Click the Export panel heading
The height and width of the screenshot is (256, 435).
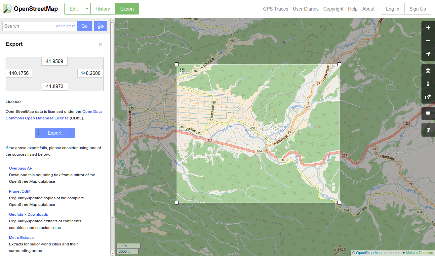pos(14,44)
